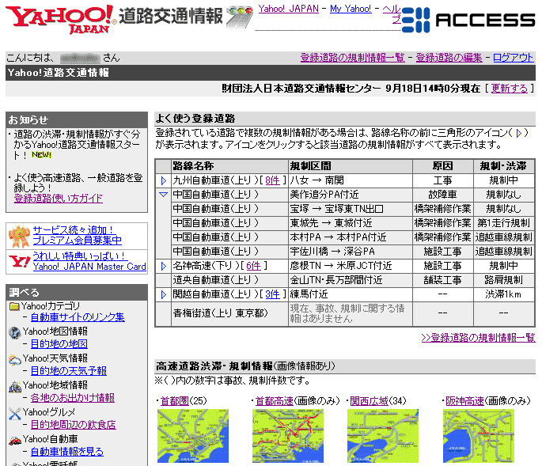542x466 pixels.
Task: Click the 路線名称 column header
Action: click(230, 166)
